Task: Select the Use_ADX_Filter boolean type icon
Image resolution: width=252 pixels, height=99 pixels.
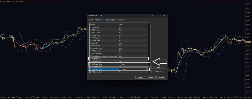Action: pos(91,48)
